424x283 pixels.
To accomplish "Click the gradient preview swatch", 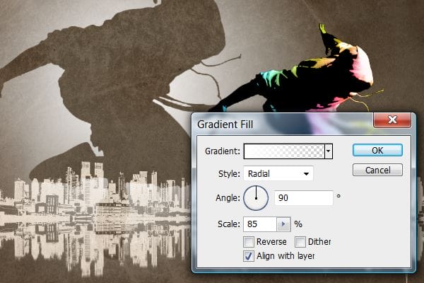I will [x=284, y=151].
